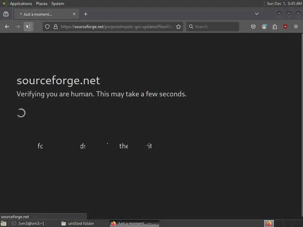Click the forward navigation arrow

coord(17,27)
